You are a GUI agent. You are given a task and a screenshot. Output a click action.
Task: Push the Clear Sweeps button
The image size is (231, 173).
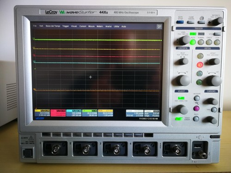(x=191, y=22)
